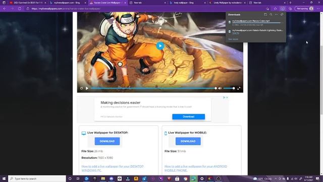Open a new browser tab with plus button
Screen dimensions: 323x182
(291, 3)
